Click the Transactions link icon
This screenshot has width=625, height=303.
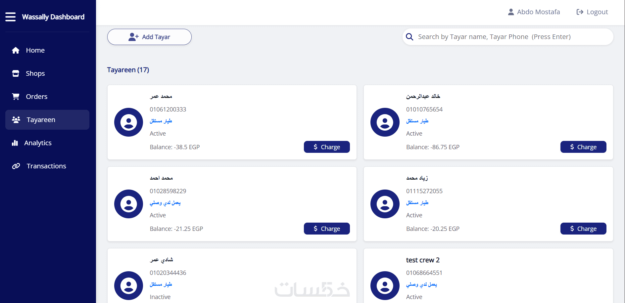[16, 166]
